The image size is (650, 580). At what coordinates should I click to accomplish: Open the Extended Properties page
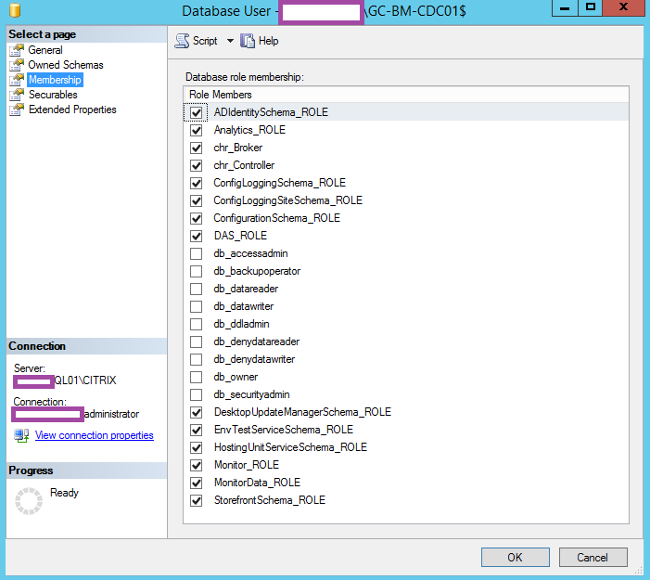pos(72,110)
